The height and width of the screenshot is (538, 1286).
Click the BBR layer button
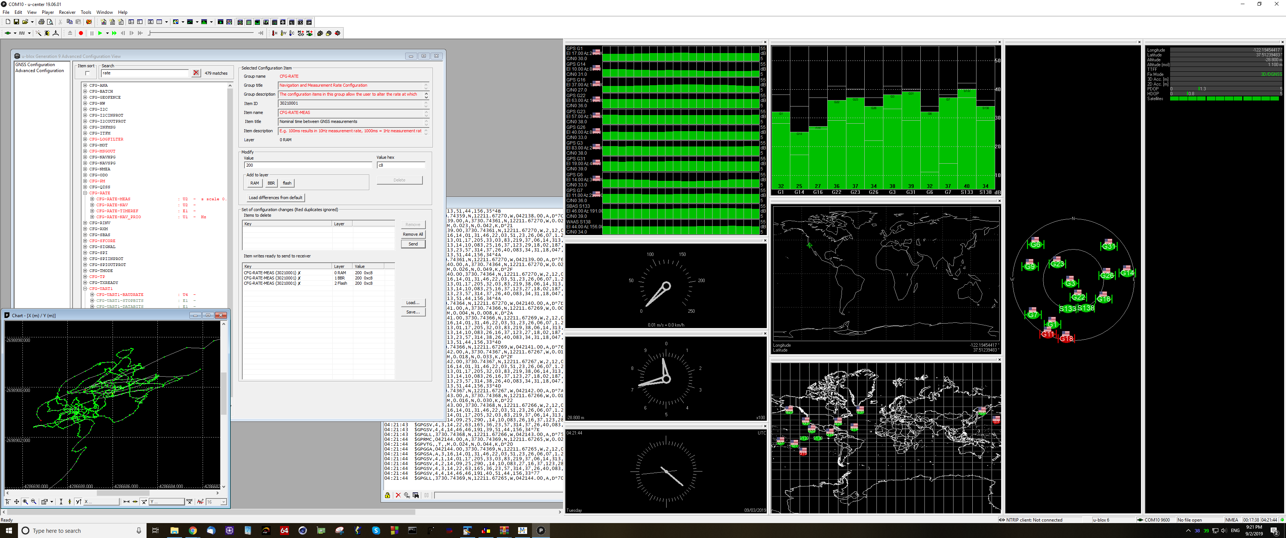[x=271, y=183]
